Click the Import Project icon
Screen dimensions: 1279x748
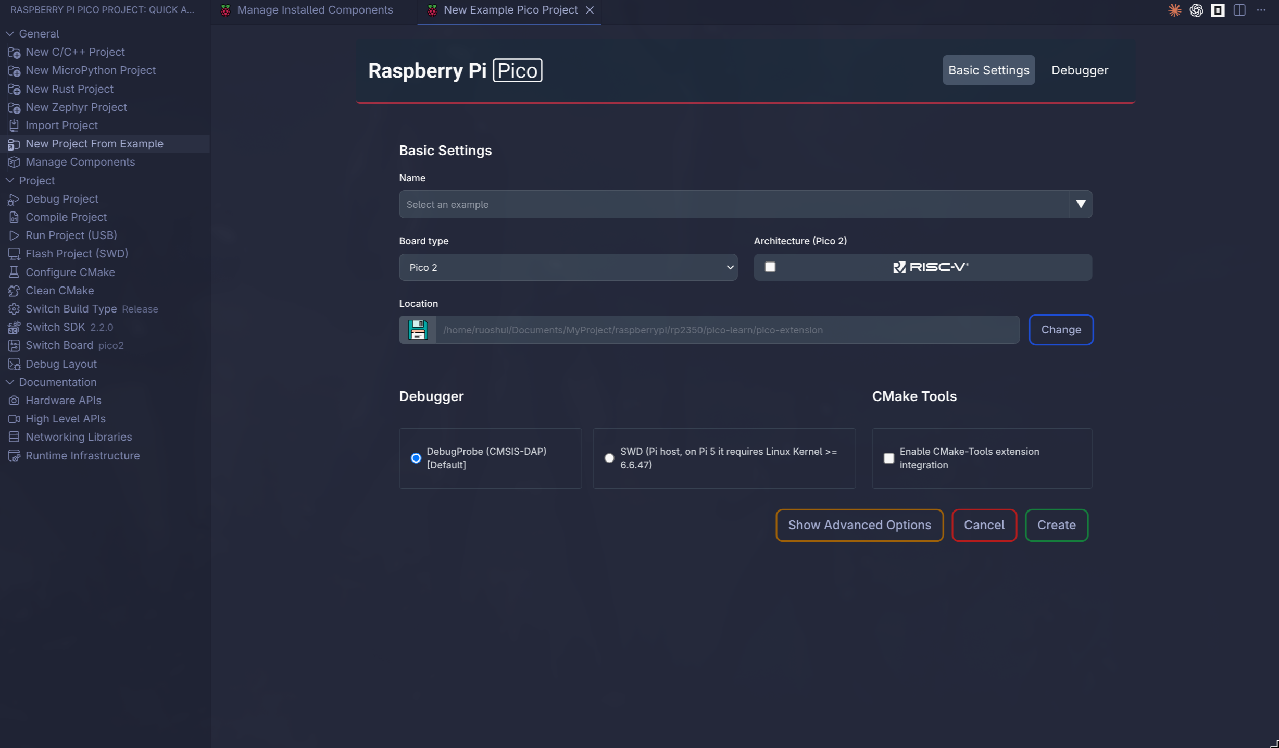14,126
